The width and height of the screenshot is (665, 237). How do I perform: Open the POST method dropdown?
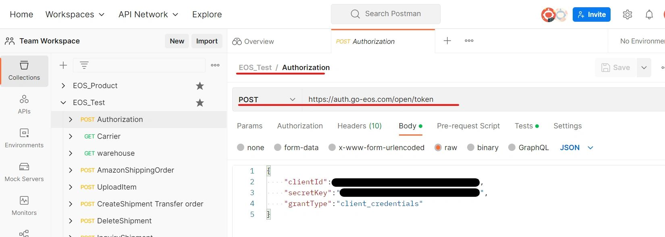[267, 99]
